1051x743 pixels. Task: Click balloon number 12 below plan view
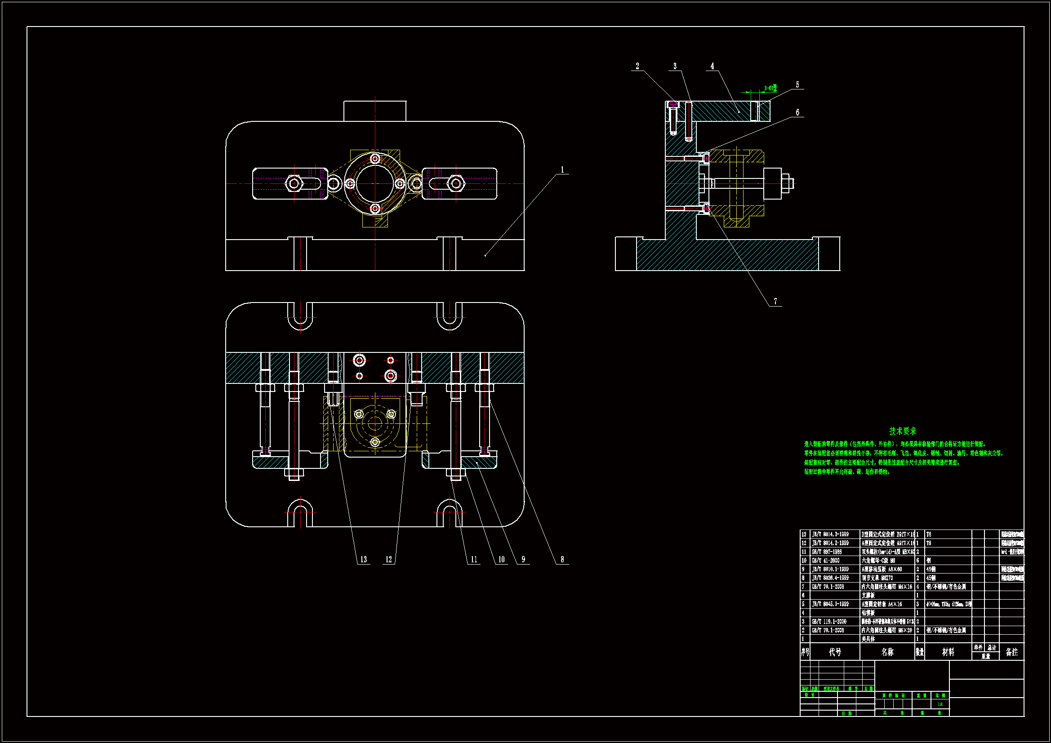tap(389, 560)
